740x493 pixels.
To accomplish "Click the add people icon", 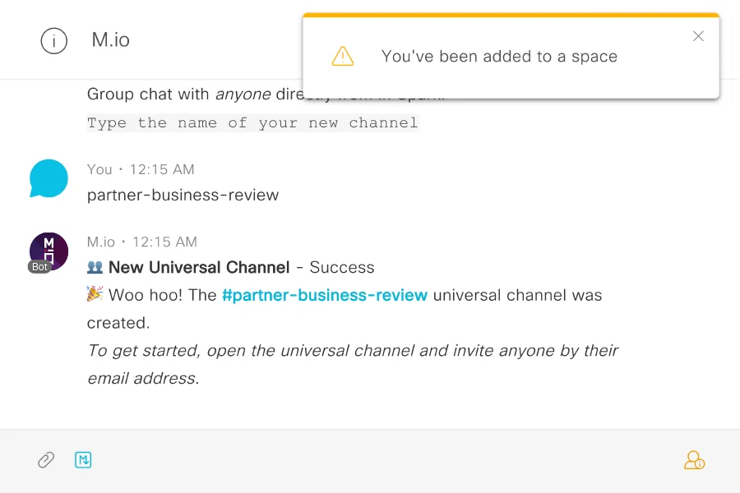I will [x=695, y=460].
